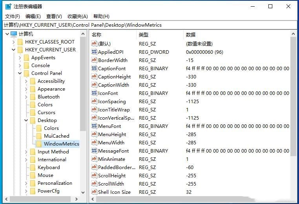This screenshot has height=204, width=299.
Task: Click the BorderWidth string value icon
Action: (x=94, y=60)
